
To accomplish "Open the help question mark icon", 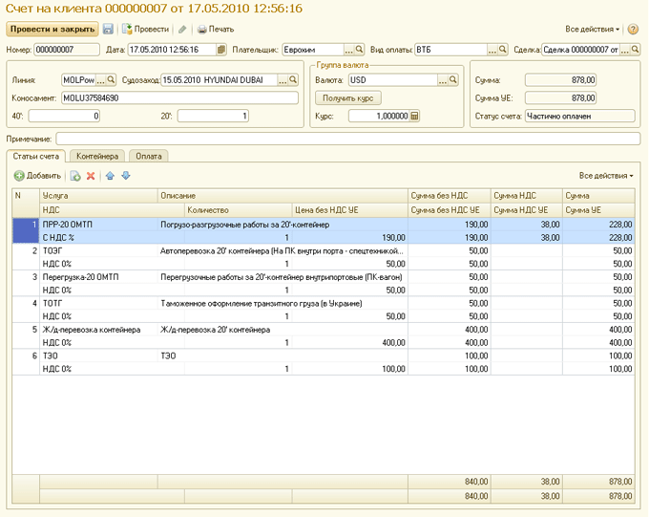I will pyautogui.click(x=633, y=29).
